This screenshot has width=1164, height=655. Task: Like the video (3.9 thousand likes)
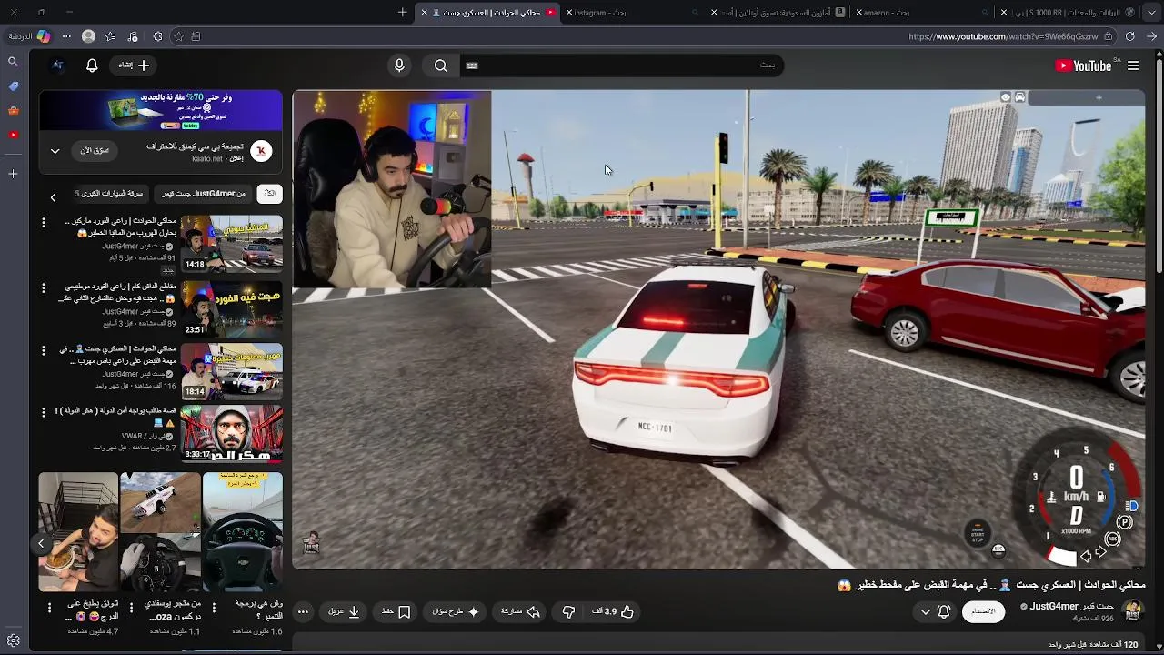coord(614,612)
